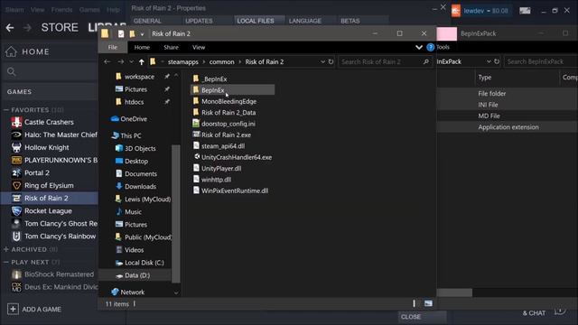Go up one folder level

[142, 62]
